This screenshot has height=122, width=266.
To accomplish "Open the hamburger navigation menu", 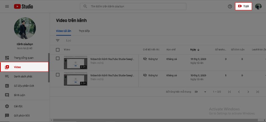I will click(x=7, y=7).
